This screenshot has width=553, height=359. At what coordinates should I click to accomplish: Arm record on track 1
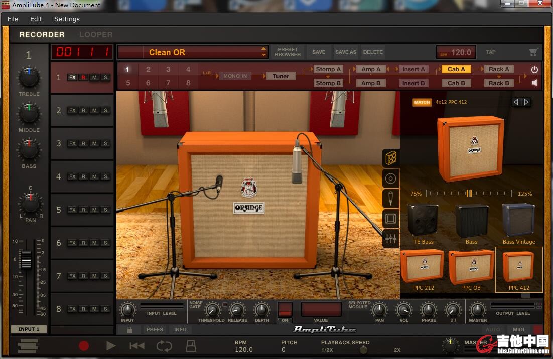84,78
